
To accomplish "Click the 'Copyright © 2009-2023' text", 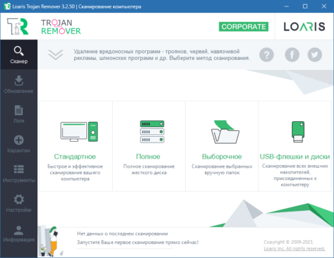I will [289, 242].
